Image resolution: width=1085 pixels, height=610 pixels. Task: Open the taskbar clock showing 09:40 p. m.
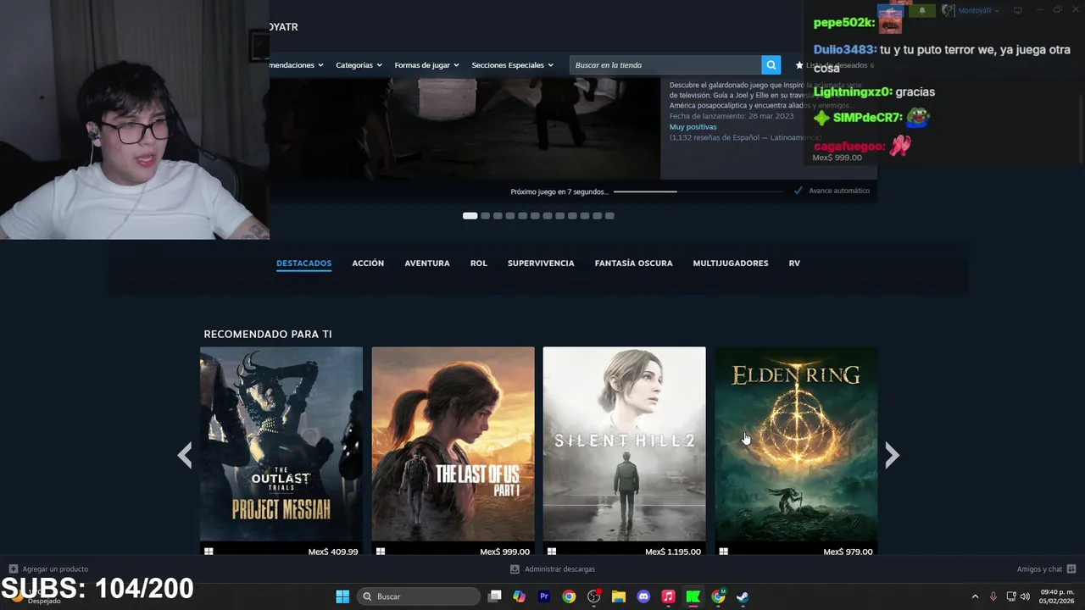click(x=1057, y=596)
